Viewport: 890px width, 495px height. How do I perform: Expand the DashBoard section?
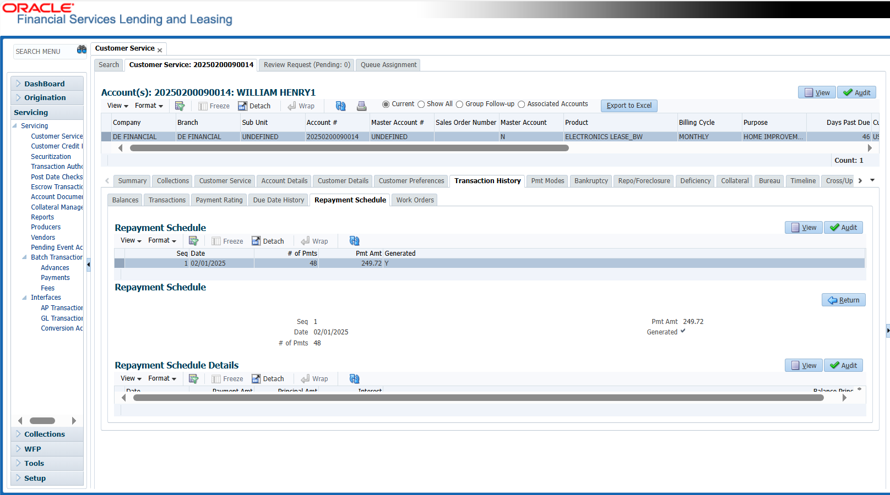pos(47,84)
